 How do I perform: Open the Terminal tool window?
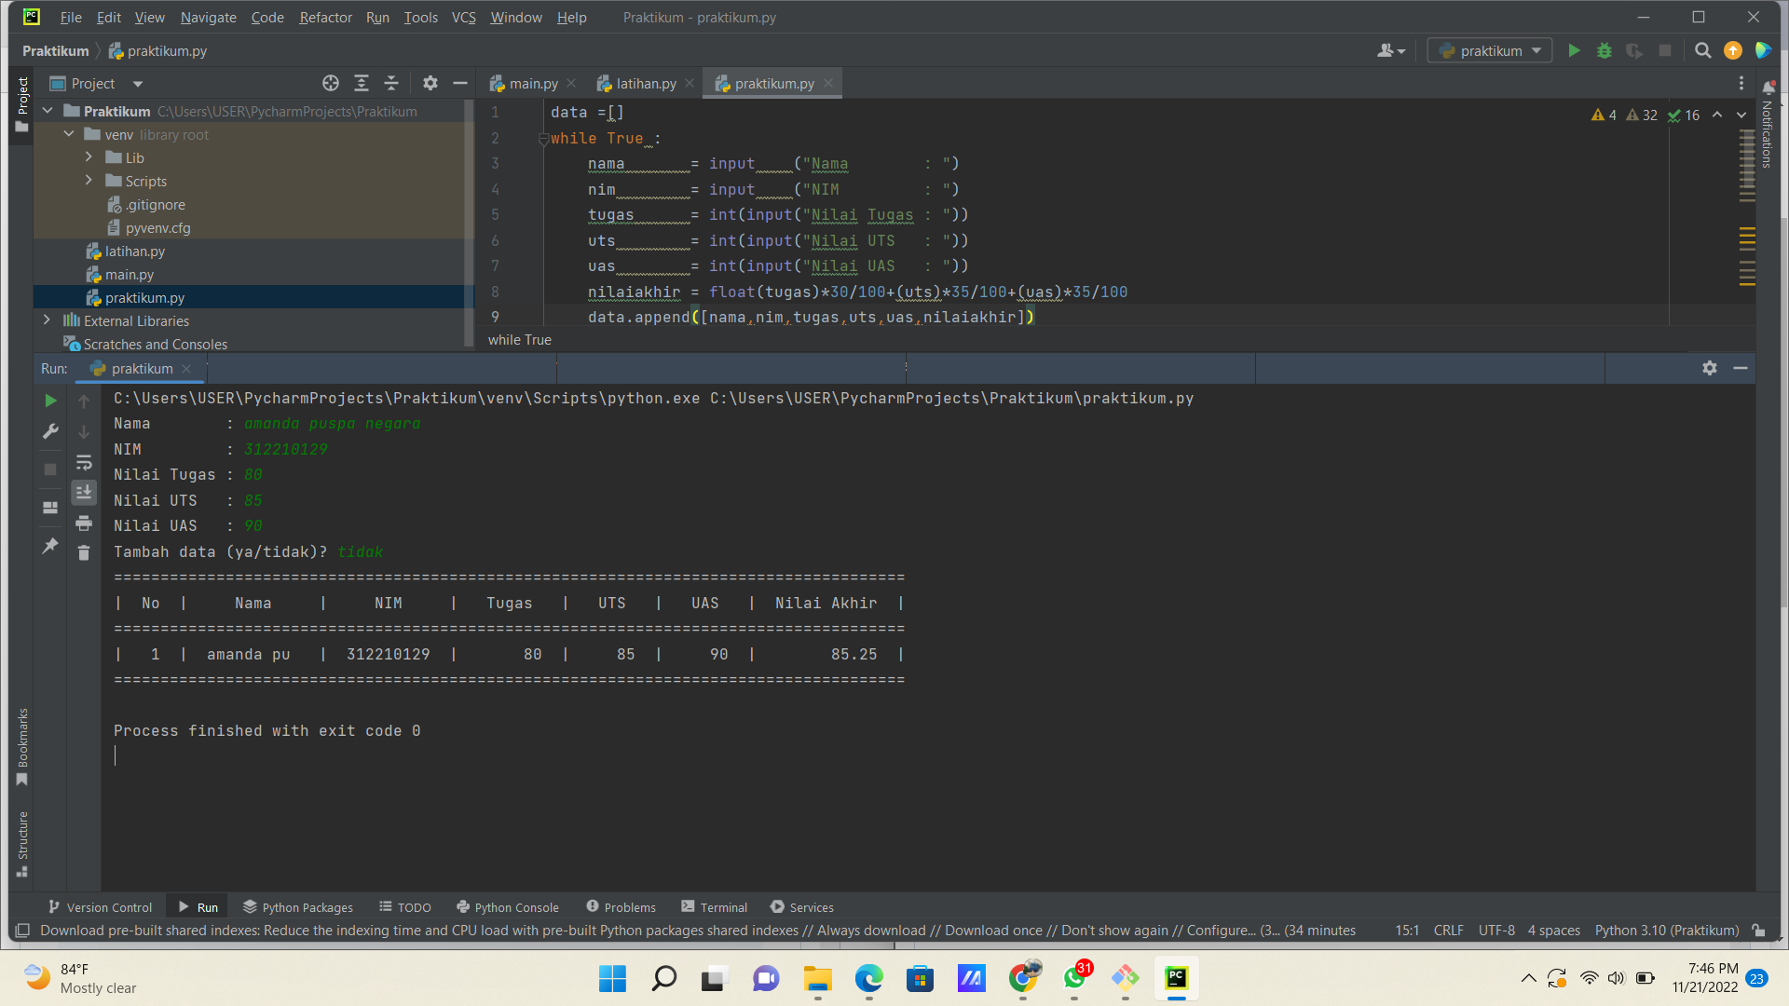click(715, 907)
